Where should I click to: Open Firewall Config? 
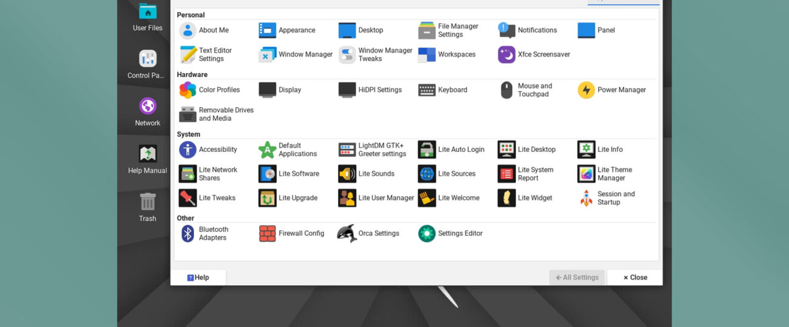pyautogui.click(x=292, y=234)
